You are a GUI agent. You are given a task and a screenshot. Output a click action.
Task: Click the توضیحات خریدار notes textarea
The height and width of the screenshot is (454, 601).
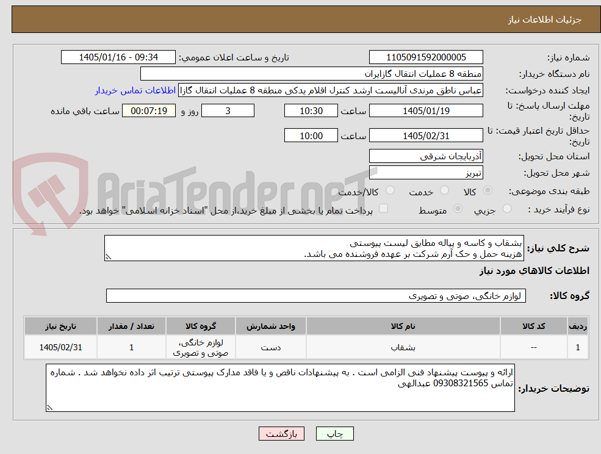coord(280,387)
